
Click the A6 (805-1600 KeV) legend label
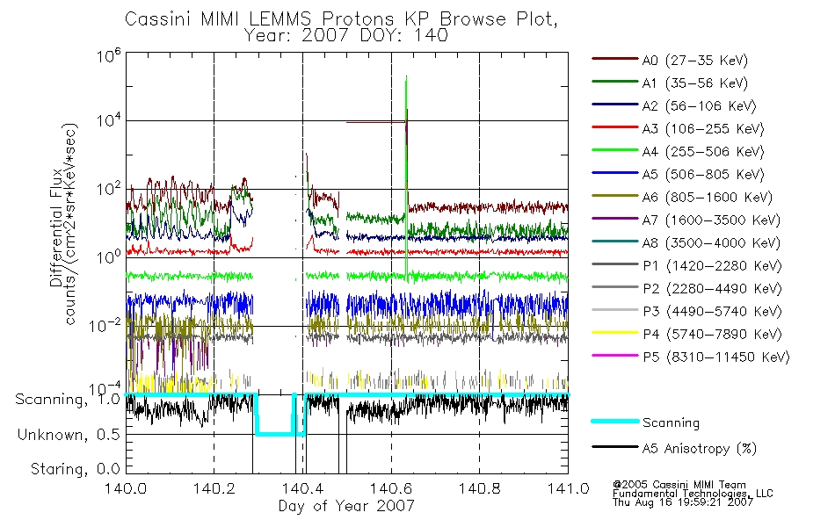pyautogui.click(x=708, y=198)
